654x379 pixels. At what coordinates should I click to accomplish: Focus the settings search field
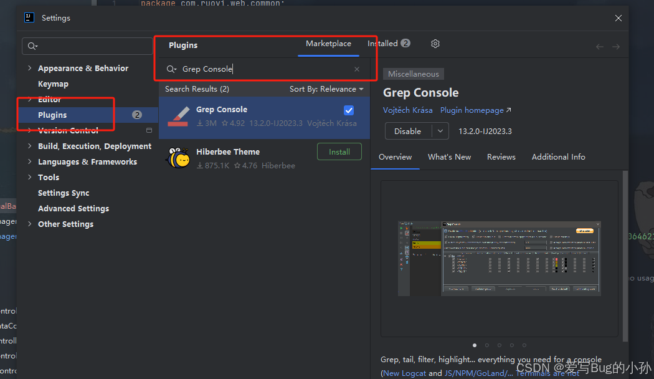tap(87, 46)
